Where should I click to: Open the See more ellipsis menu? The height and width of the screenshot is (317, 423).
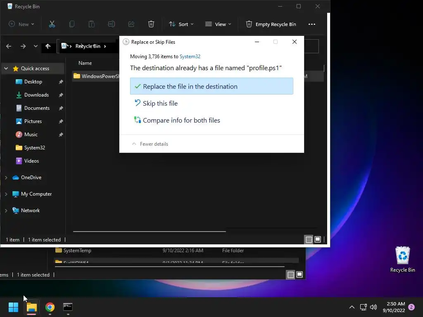click(x=311, y=24)
